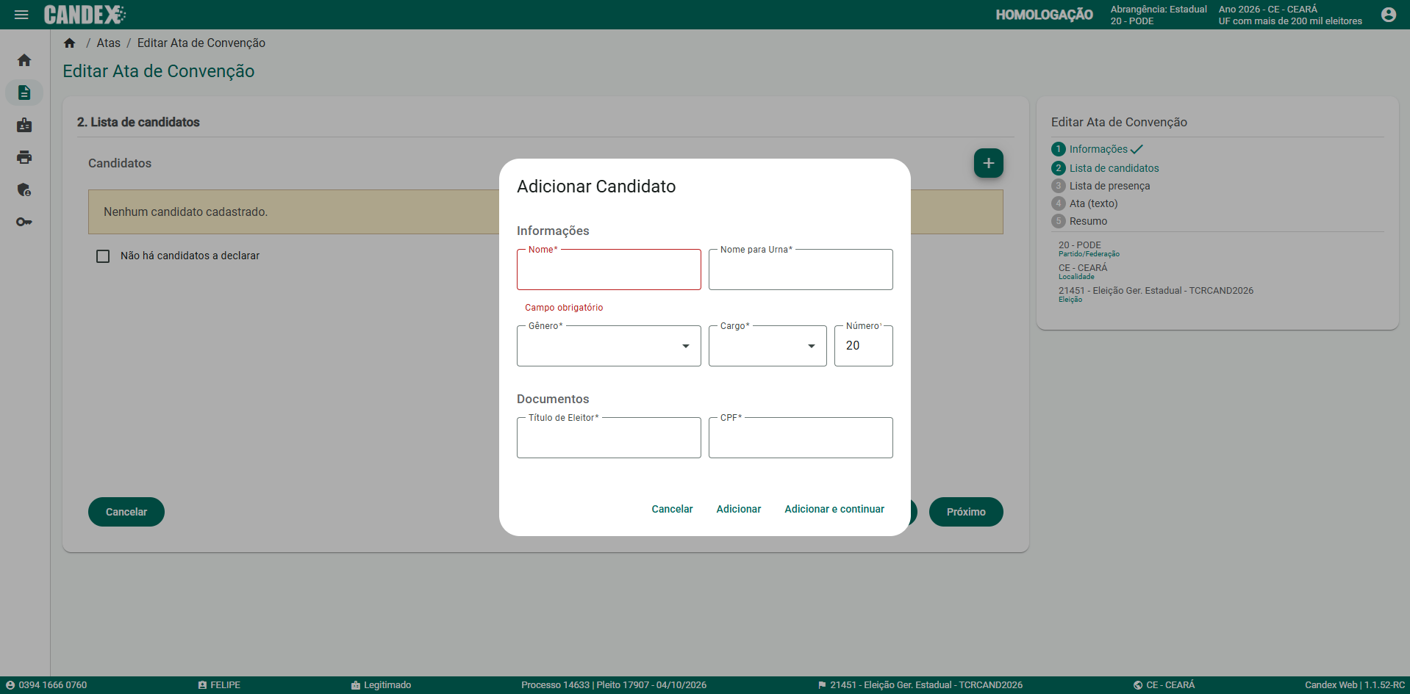
Task: Focus the CPF field
Action: tap(801, 438)
